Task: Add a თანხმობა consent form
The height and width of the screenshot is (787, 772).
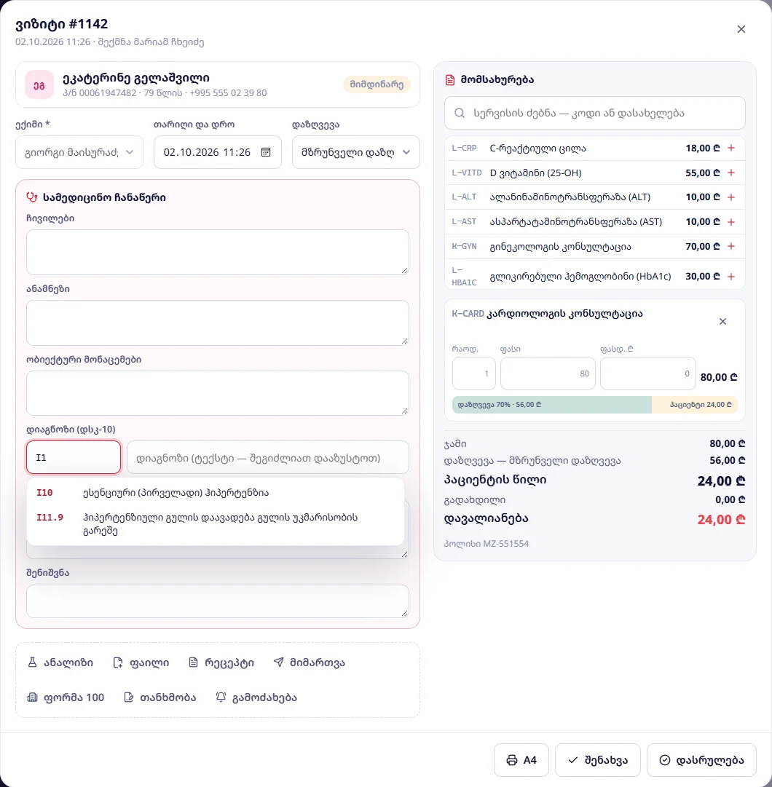Action: pos(160,697)
